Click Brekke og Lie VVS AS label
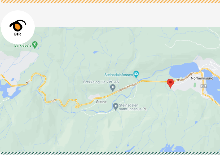The image size is (220, 155). coord(101,82)
